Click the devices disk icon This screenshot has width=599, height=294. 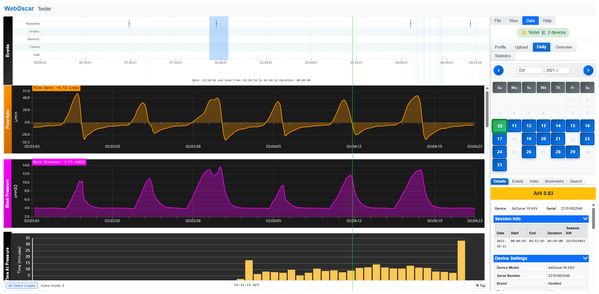click(x=544, y=33)
